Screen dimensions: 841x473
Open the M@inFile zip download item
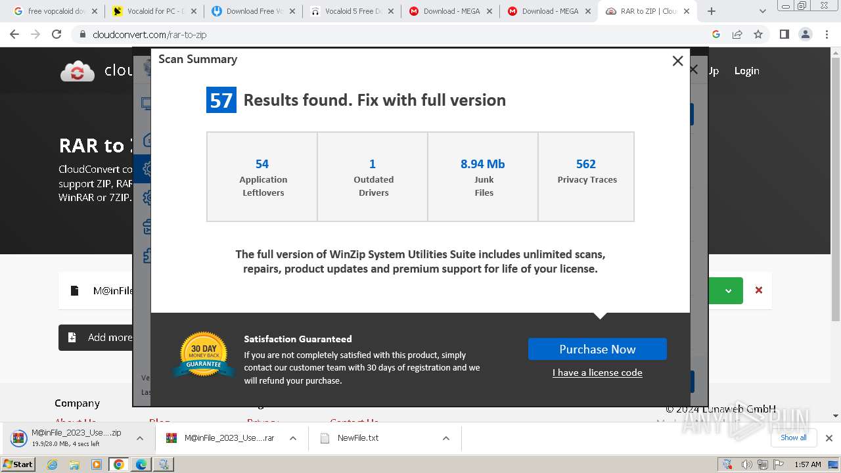[x=68, y=438]
